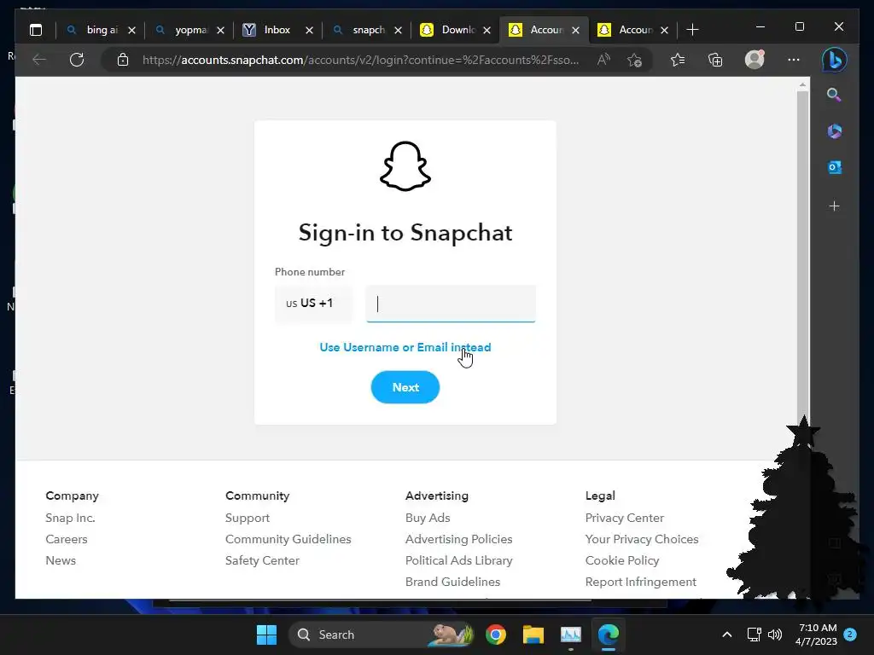The image size is (874, 655).
Task: Open the Windows Start menu
Action: pyautogui.click(x=266, y=635)
